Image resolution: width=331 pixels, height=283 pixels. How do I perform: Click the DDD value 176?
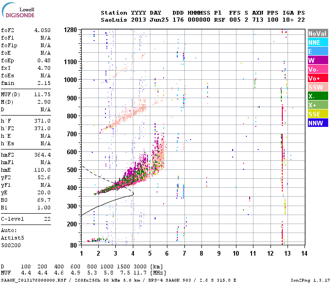(x=178, y=20)
